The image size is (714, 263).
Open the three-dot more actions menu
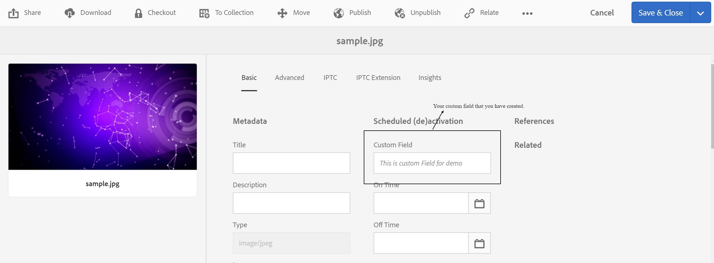(527, 13)
